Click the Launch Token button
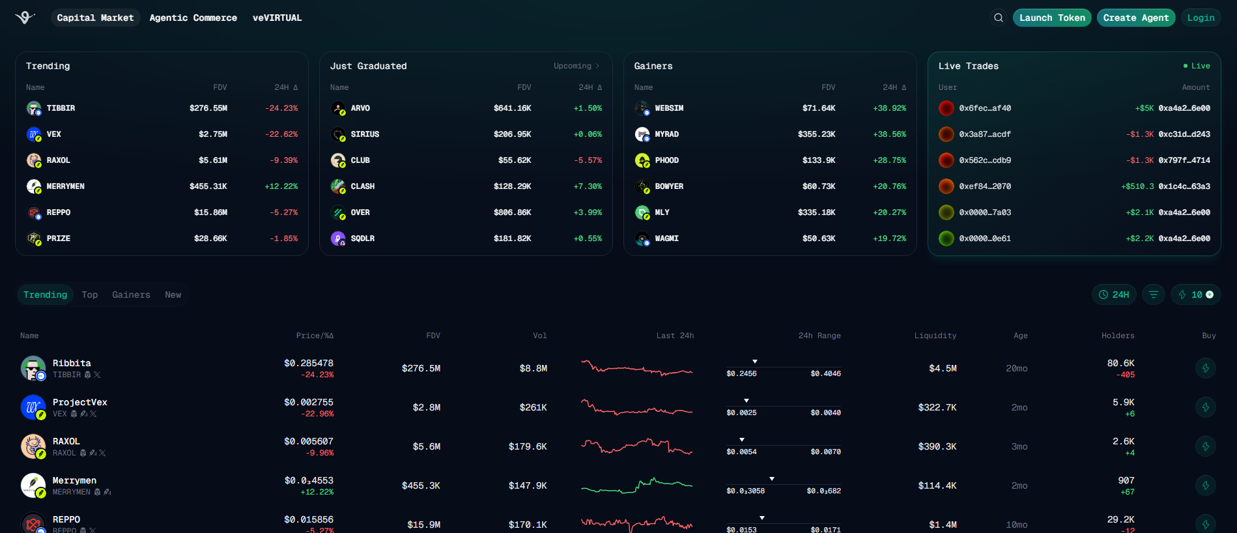This screenshot has height=533, width=1237. point(1052,18)
